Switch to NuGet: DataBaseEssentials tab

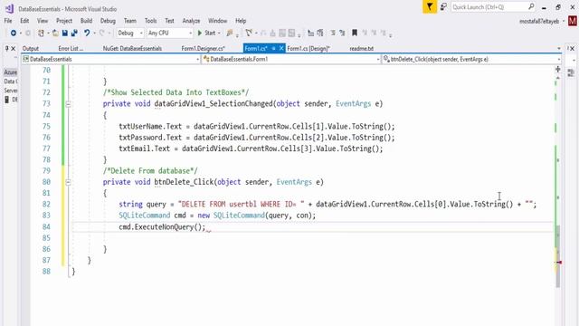click(x=132, y=48)
